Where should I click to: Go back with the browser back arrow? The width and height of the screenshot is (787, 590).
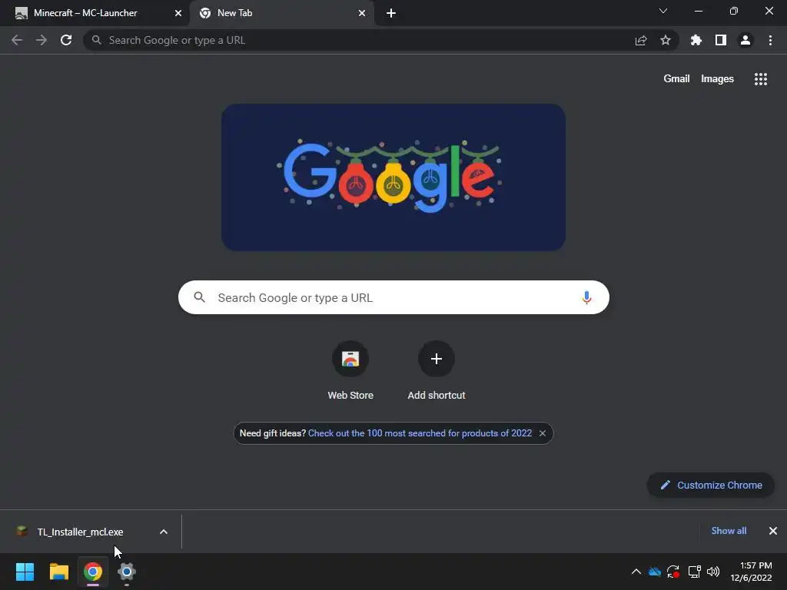tap(17, 40)
